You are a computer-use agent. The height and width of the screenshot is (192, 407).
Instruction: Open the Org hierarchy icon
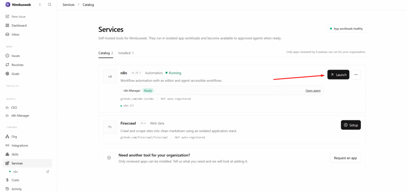pos(7,136)
